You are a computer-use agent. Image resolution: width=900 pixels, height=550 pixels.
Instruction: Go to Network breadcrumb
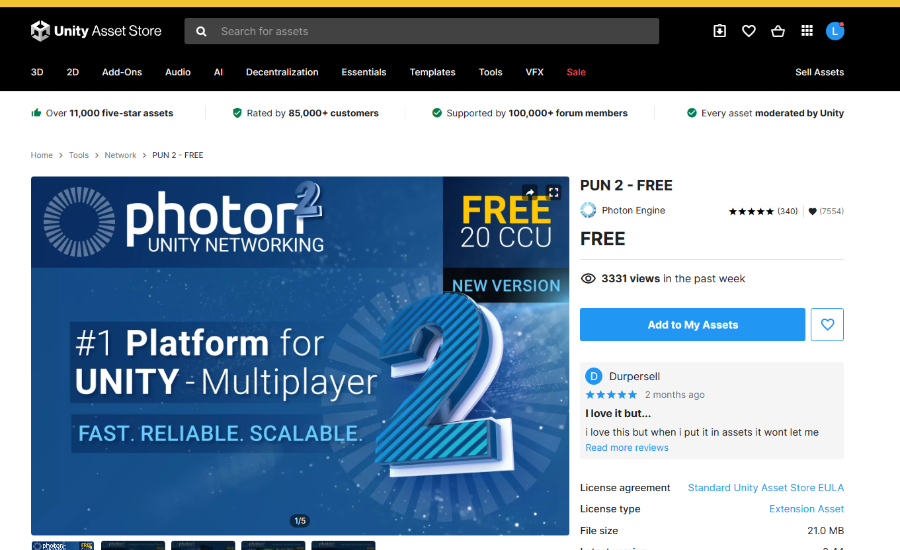(x=120, y=155)
